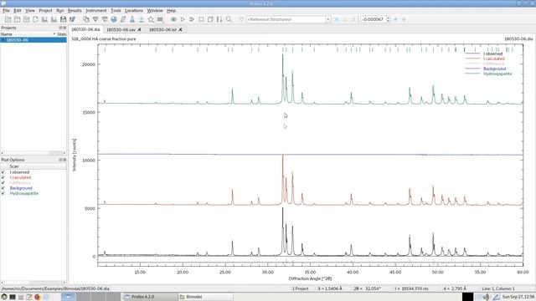
Task: Click the download arrow baseline toolbar icon
Action: coord(142,19)
